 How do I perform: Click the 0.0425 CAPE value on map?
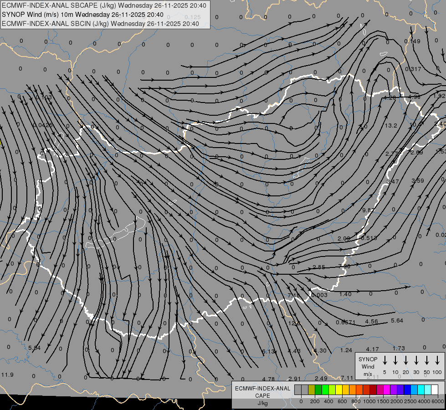pyautogui.click(x=43, y=125)
